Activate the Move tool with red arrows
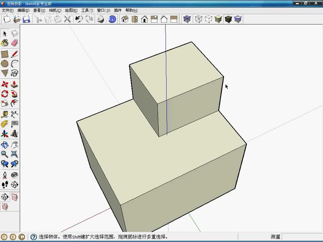Viewport: 323px width, 242px height. (x=5, y=84)
